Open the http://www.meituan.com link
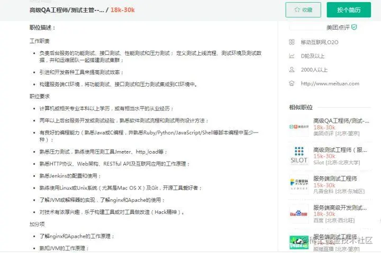 click(x=330, y=83)
